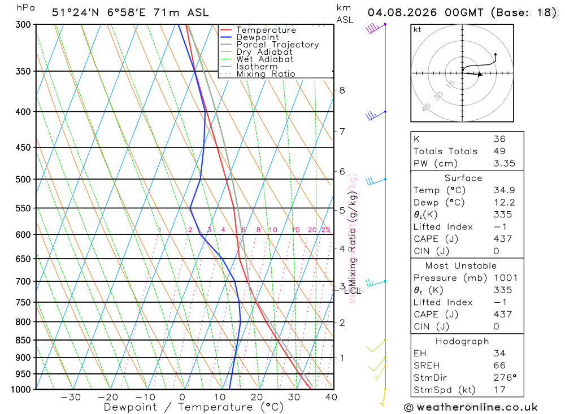Click the green wind barb at 850 hPa

click(376, 346)
